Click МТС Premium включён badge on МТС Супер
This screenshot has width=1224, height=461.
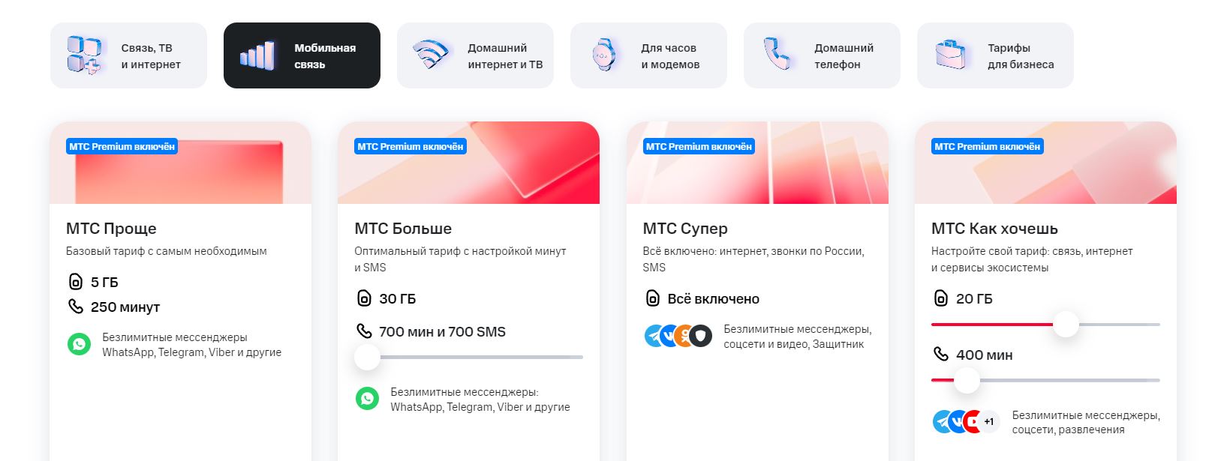[x=699, y=147]
